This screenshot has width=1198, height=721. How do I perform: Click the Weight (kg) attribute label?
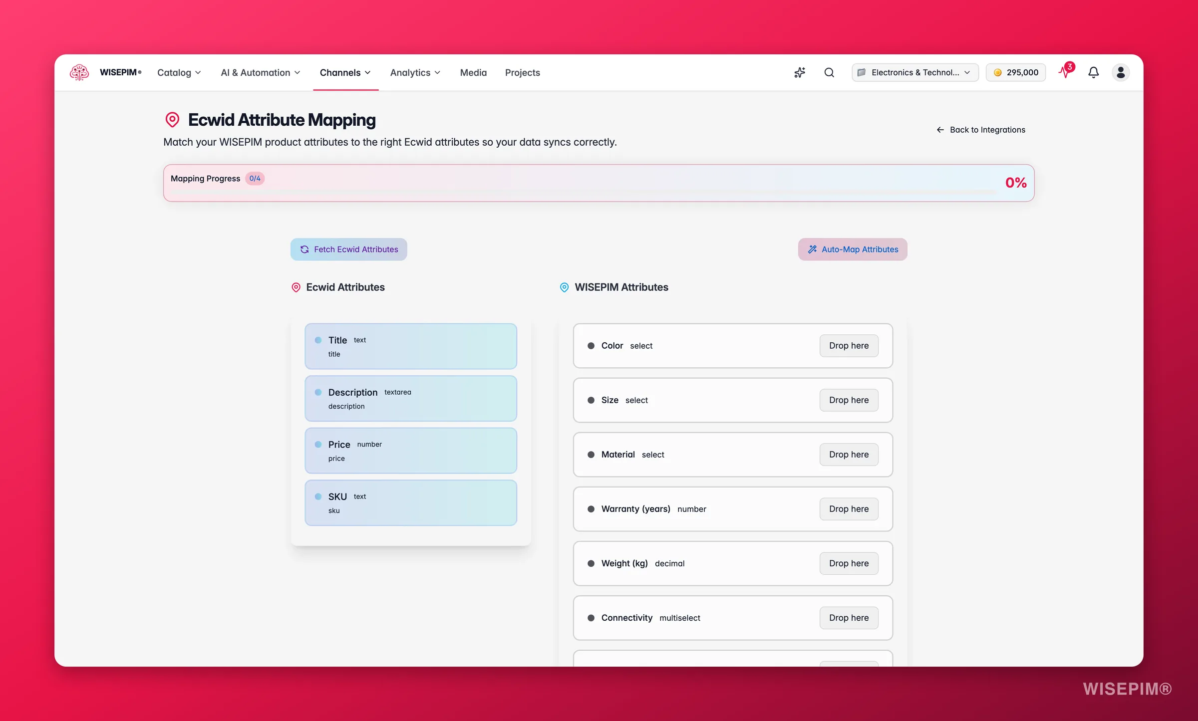tap(624, 563)
